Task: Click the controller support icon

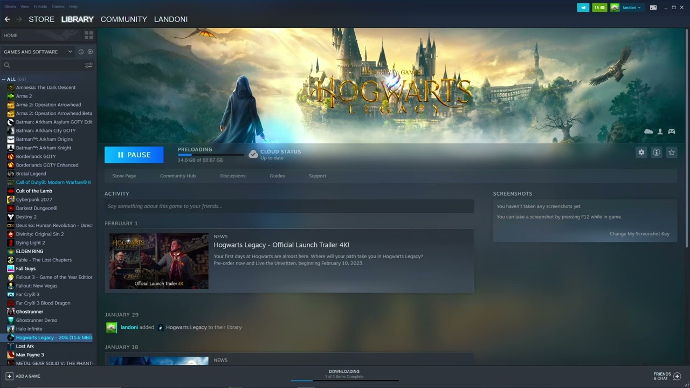Action: (672, 131)
